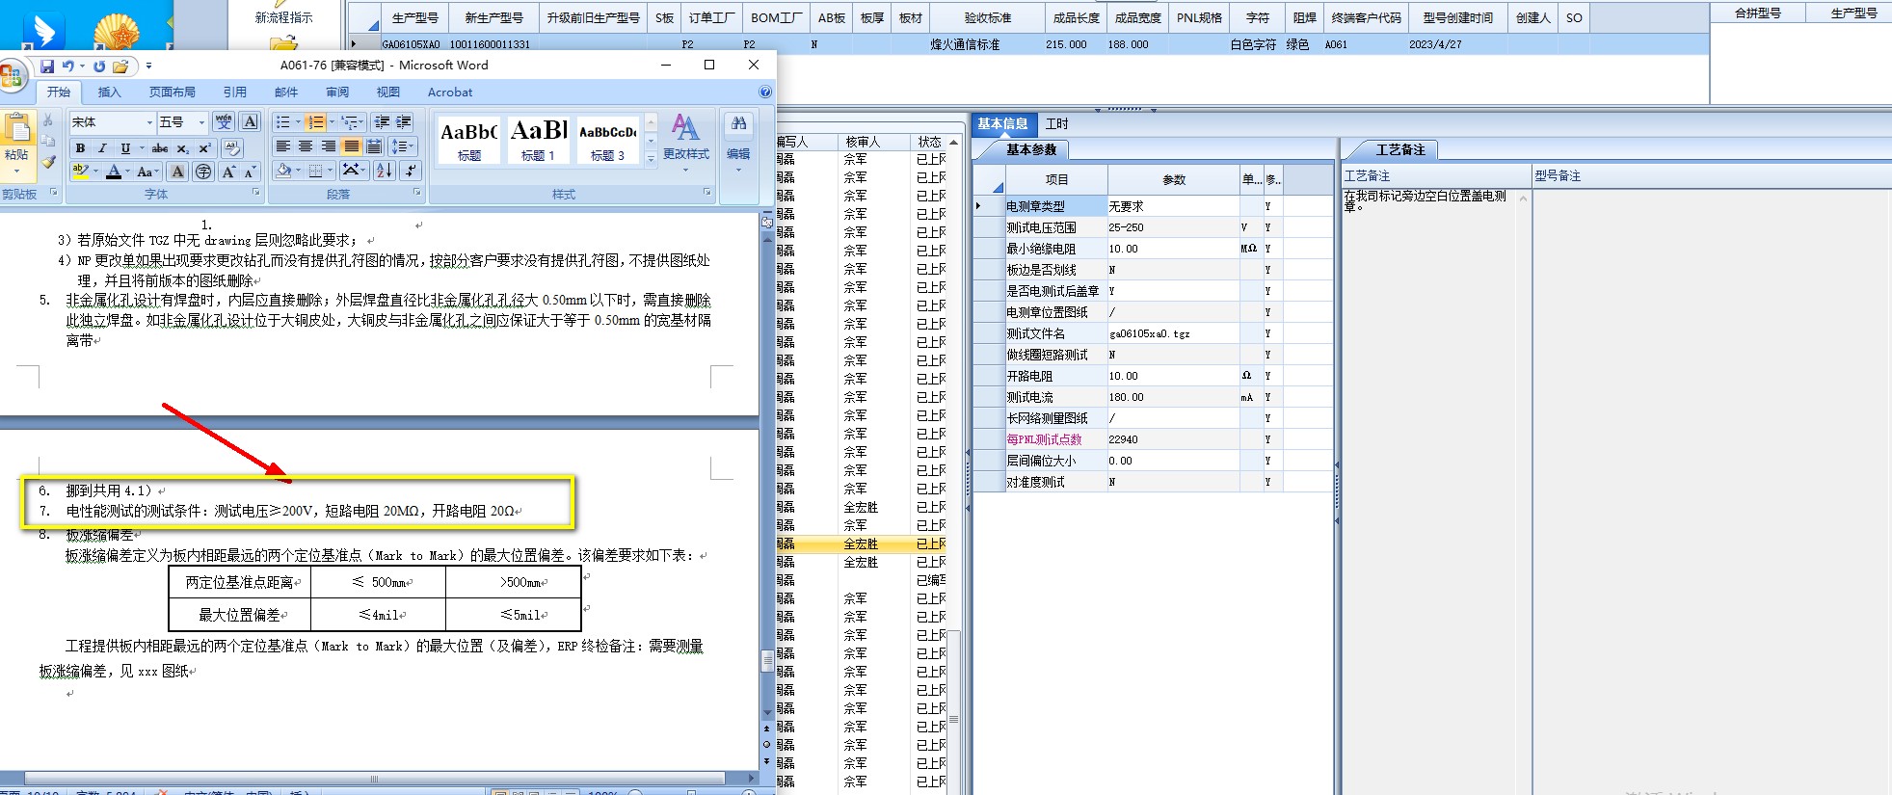Open the Font dialog launcher in 字体 group
The width and height of the screenshot is (1892, 795).
pyautogui.click(x=256, y=192)
